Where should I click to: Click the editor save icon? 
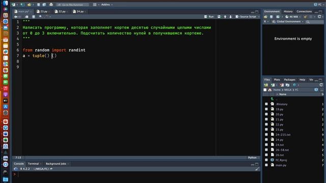[x=34, y=17]
